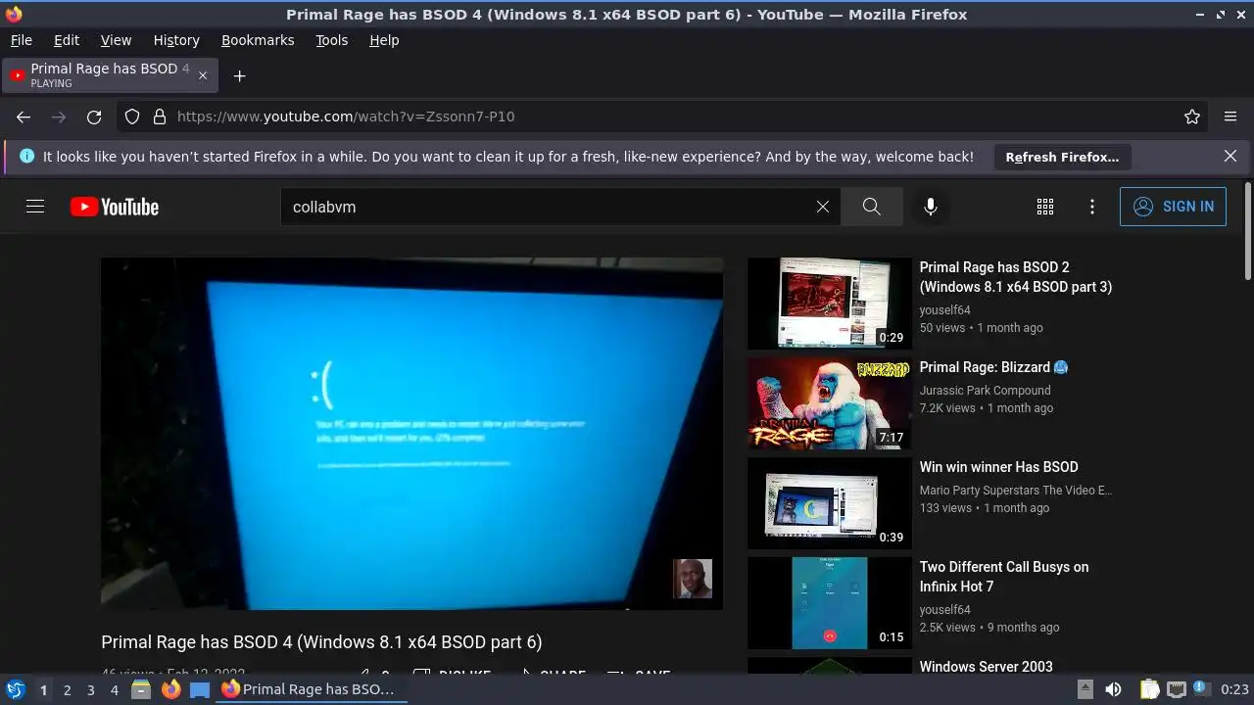Click the page vertical scrollbar

pos(1247,230)
